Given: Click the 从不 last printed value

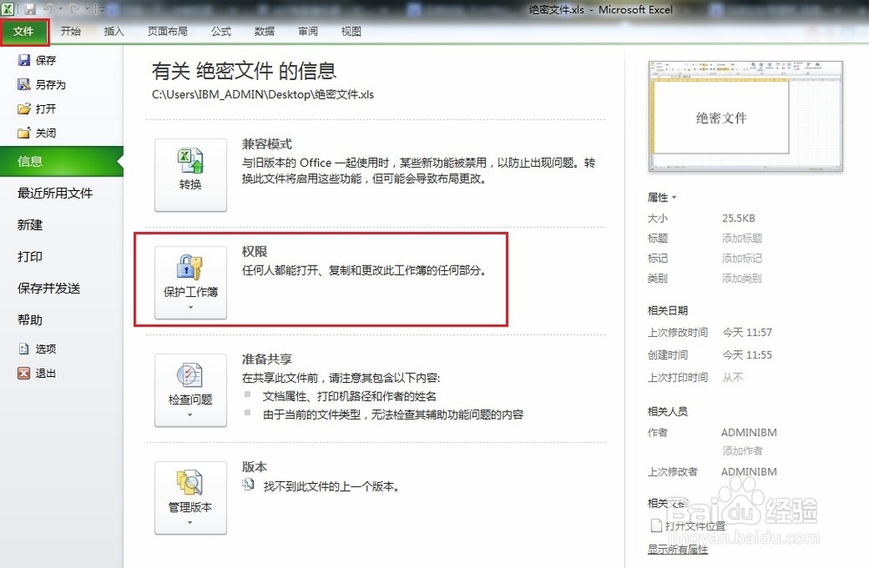Looking at the screenshot, I should 733,378.
